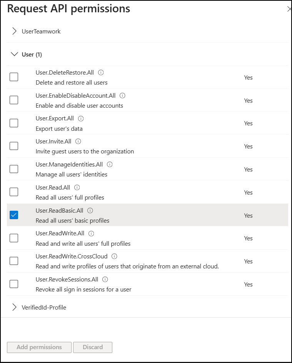Expand the UserTeamwork permission group

(15, 31)
